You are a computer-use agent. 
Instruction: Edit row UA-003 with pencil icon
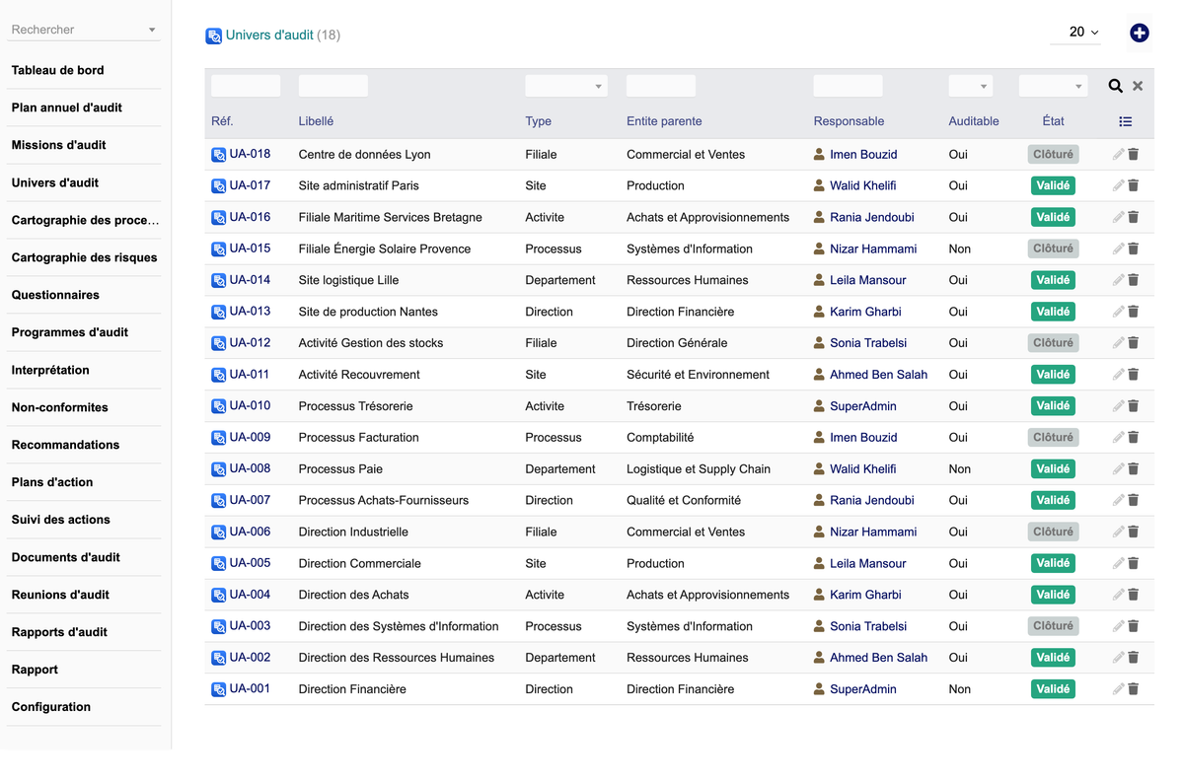1118,626
